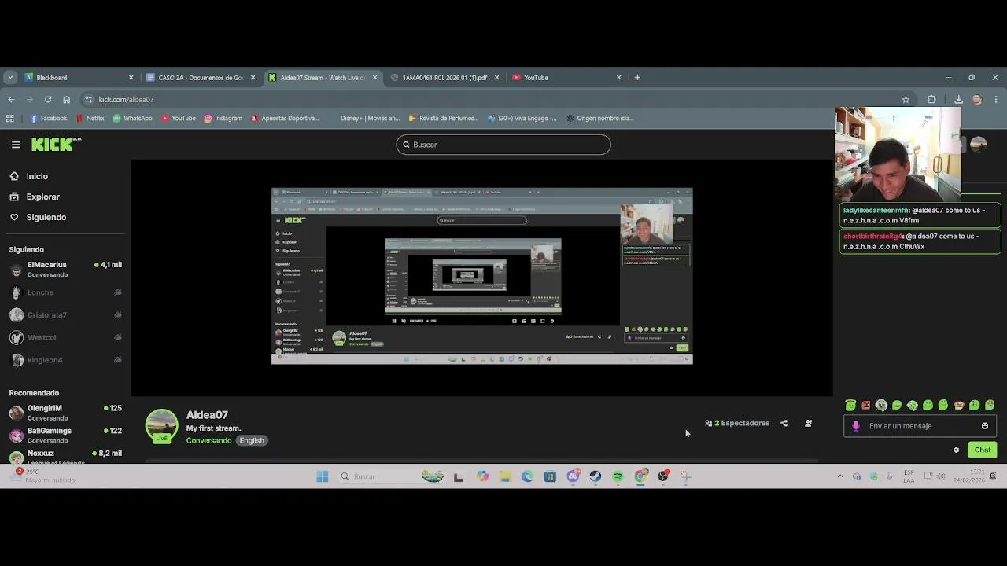Click the purple microphone icon in chat
1007x566 pixels.
click(856, 426)
